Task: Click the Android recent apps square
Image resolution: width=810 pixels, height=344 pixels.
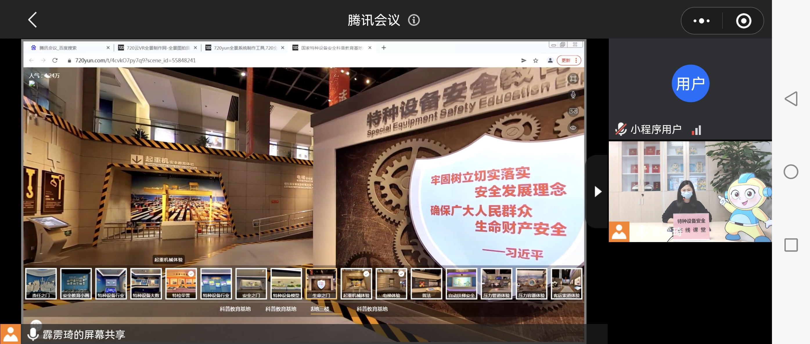Action: (x=791, y=245)
